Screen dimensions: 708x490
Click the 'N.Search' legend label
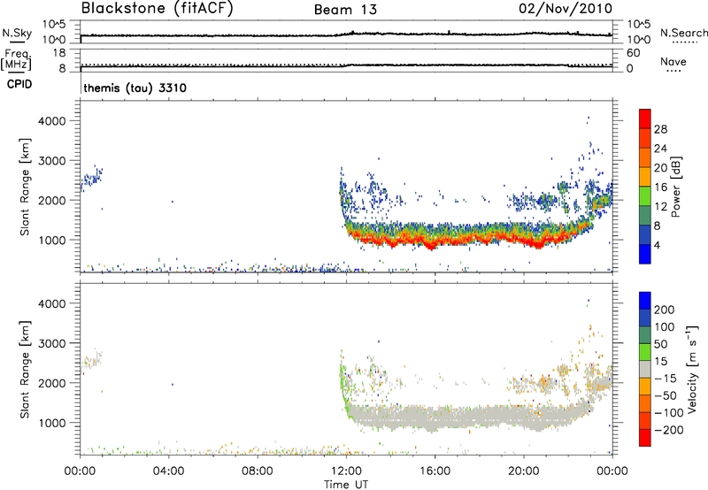tap(683, 33)
